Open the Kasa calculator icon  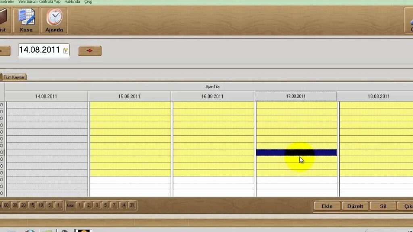pos(26,20)
